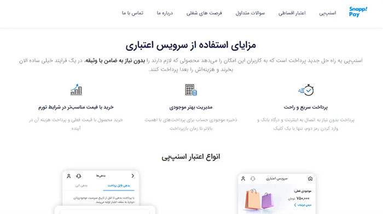
Task: Click the support headset icon in سرویس اعتباری card
Action: [253, 178]
